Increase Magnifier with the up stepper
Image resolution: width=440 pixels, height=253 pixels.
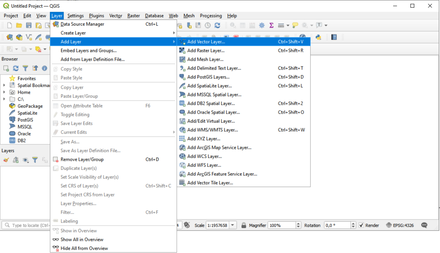pyautogui.click(x=298, y=223)
